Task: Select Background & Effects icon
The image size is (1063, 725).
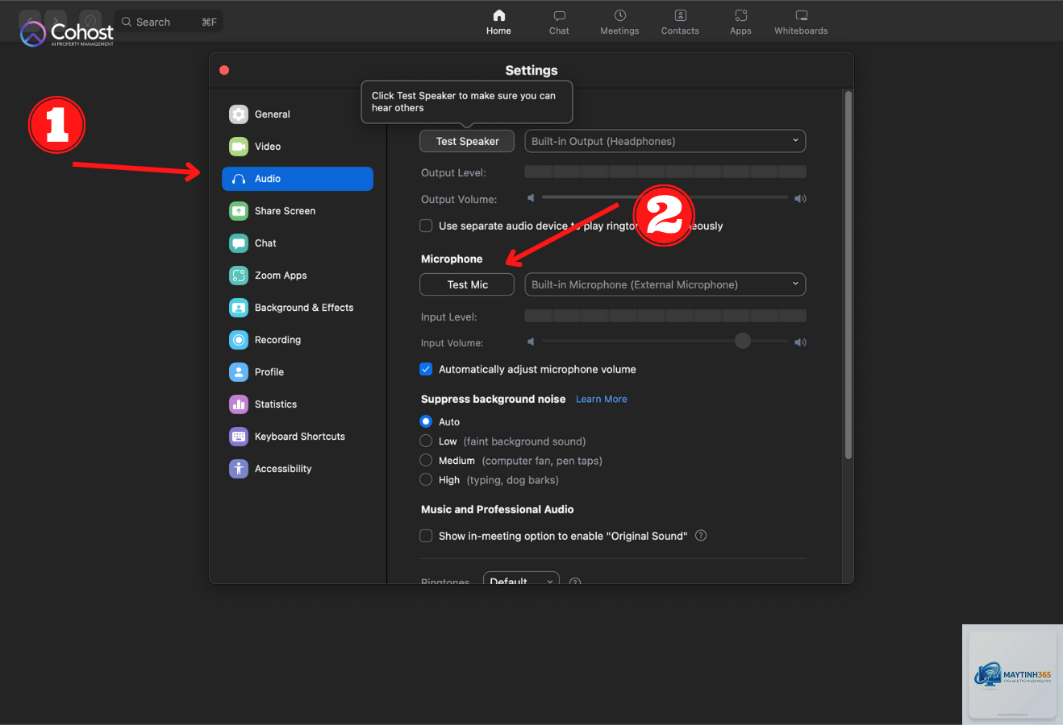Action: pos(239,308)
